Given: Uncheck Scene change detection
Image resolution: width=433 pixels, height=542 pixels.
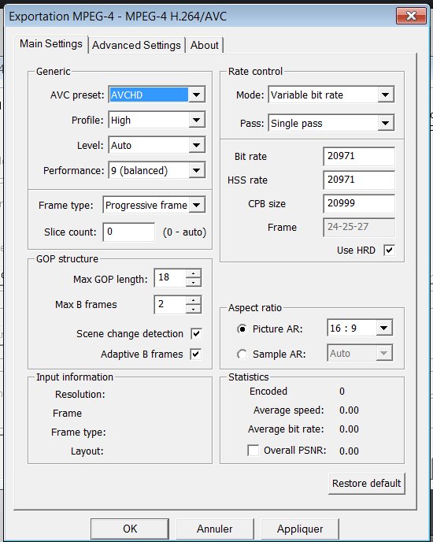Looking at the screenshot, I should 196,333.
